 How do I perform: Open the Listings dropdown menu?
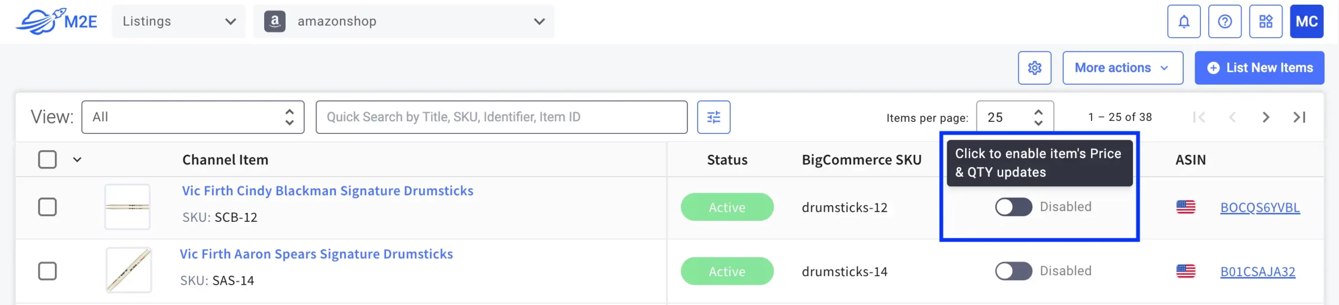178,21
